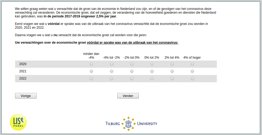This screenshot has width=262, height=135.
Task: Click the LISS Panel logo
Action: click(18, 122)
